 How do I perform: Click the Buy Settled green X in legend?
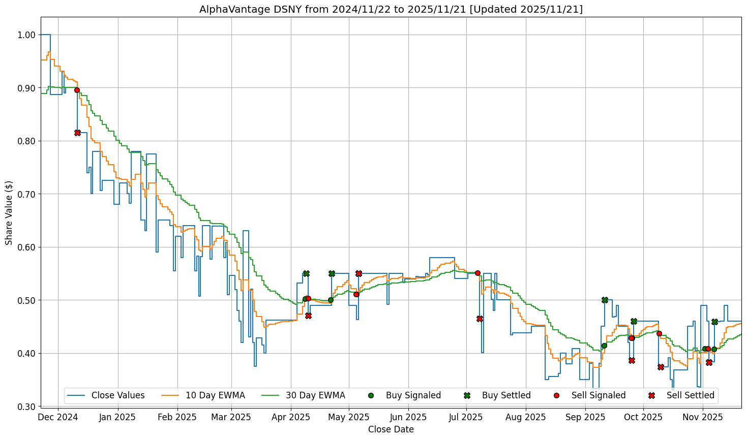pyautogui.click(x=467, y=395)
